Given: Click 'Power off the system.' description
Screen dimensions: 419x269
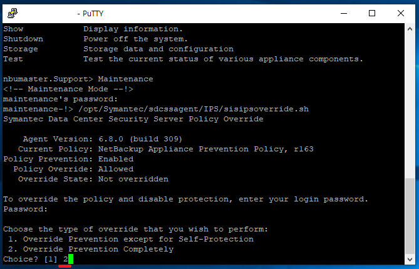Looking at the screenshot, I should [x=136, y=39].
